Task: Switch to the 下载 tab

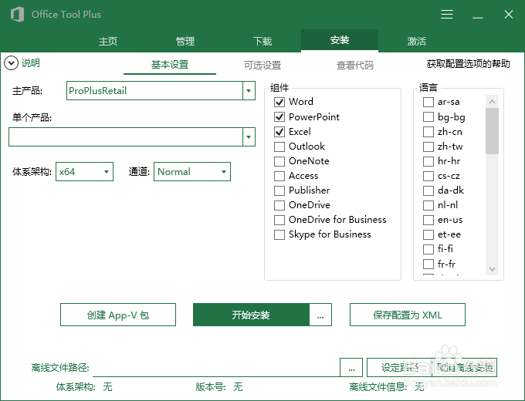Action: pos(262,41)
